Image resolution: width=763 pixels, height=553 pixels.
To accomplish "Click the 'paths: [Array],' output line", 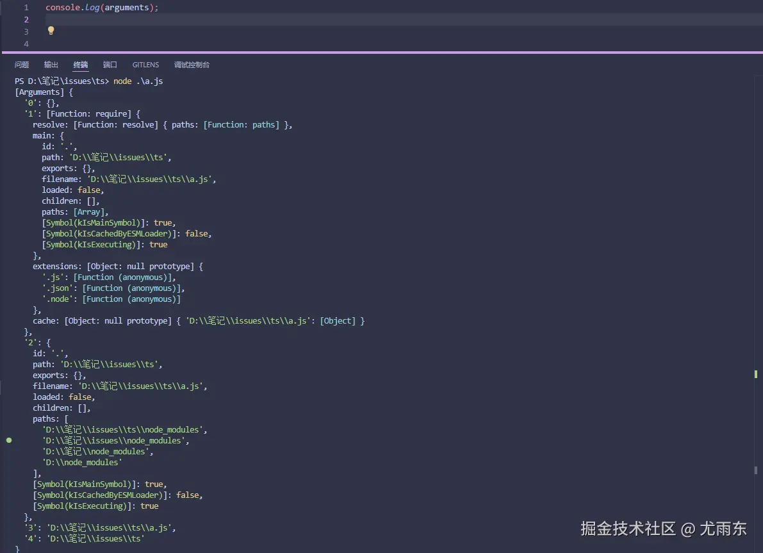I will [x=75, y=211].
